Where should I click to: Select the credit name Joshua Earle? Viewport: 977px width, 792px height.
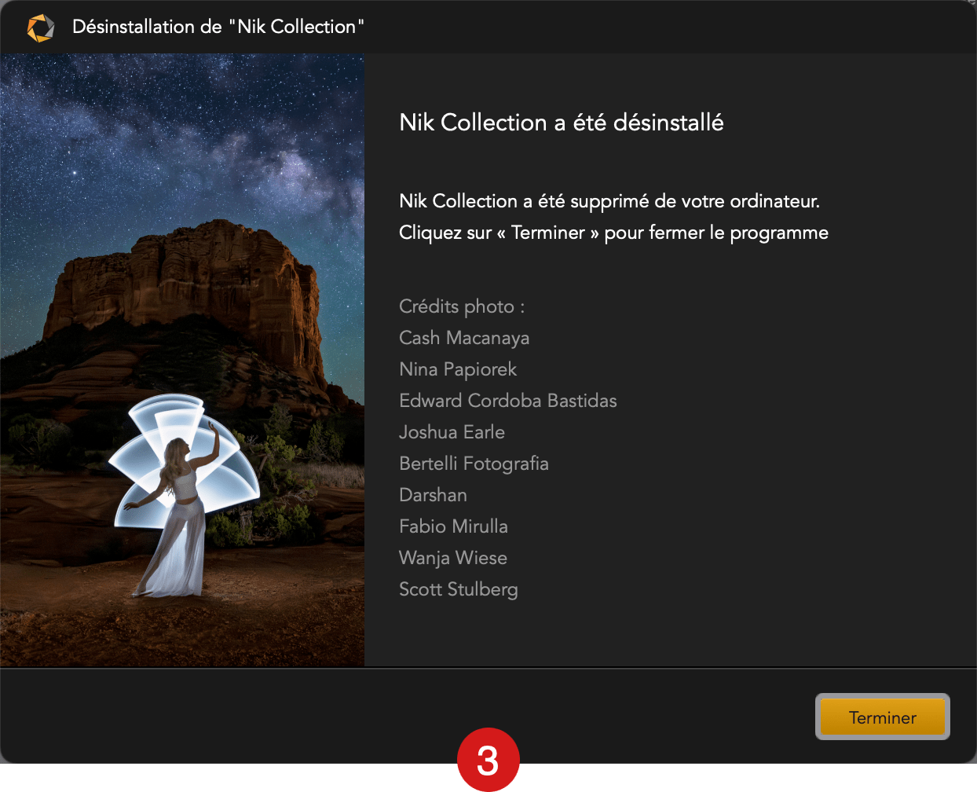coord(452,432)
